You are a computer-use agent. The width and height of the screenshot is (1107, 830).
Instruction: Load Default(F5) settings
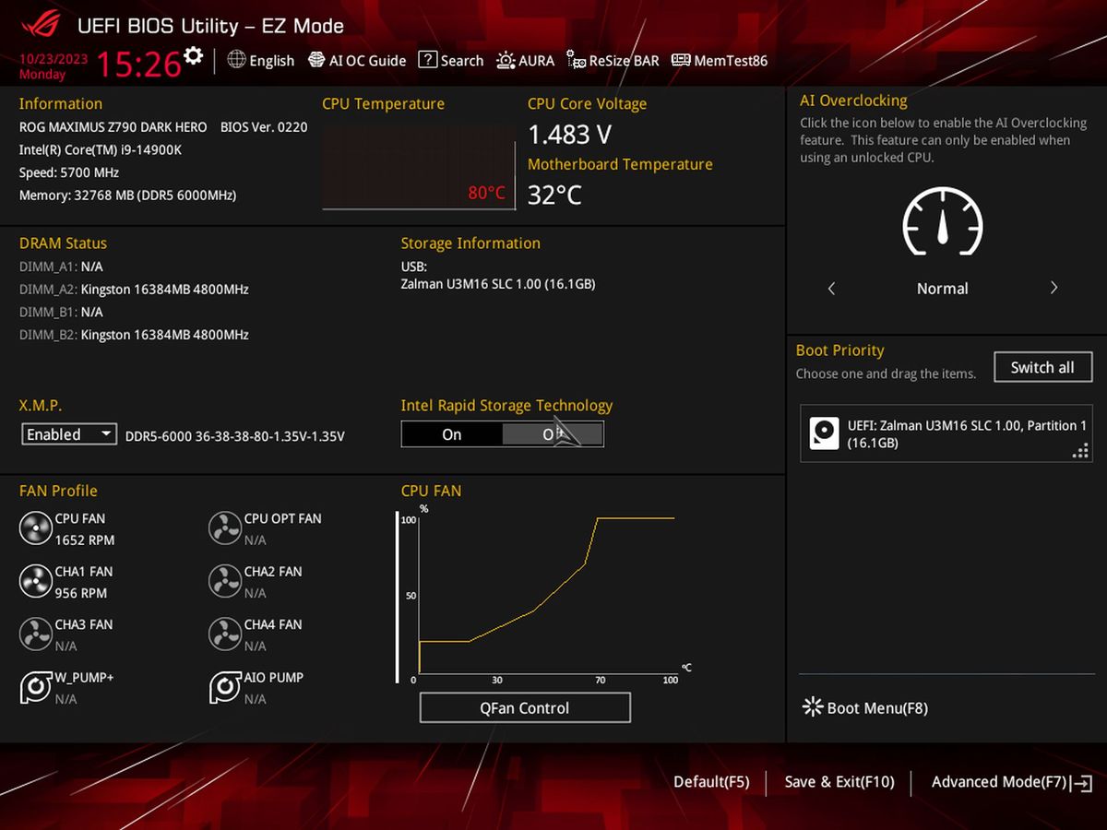click(x=711, y=782)
